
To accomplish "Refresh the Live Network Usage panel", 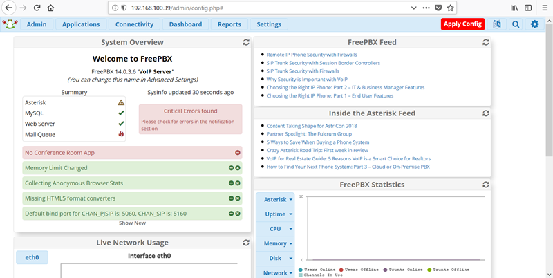I will click(246, 243).
